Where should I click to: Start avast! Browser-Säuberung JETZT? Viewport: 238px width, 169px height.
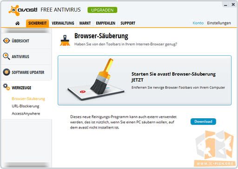(x=145, y=81)
